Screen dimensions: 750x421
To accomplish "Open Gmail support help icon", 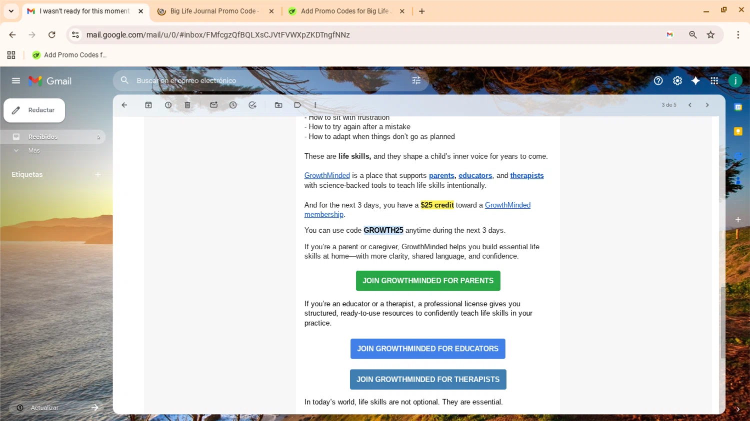I will (x=658, y=80).
